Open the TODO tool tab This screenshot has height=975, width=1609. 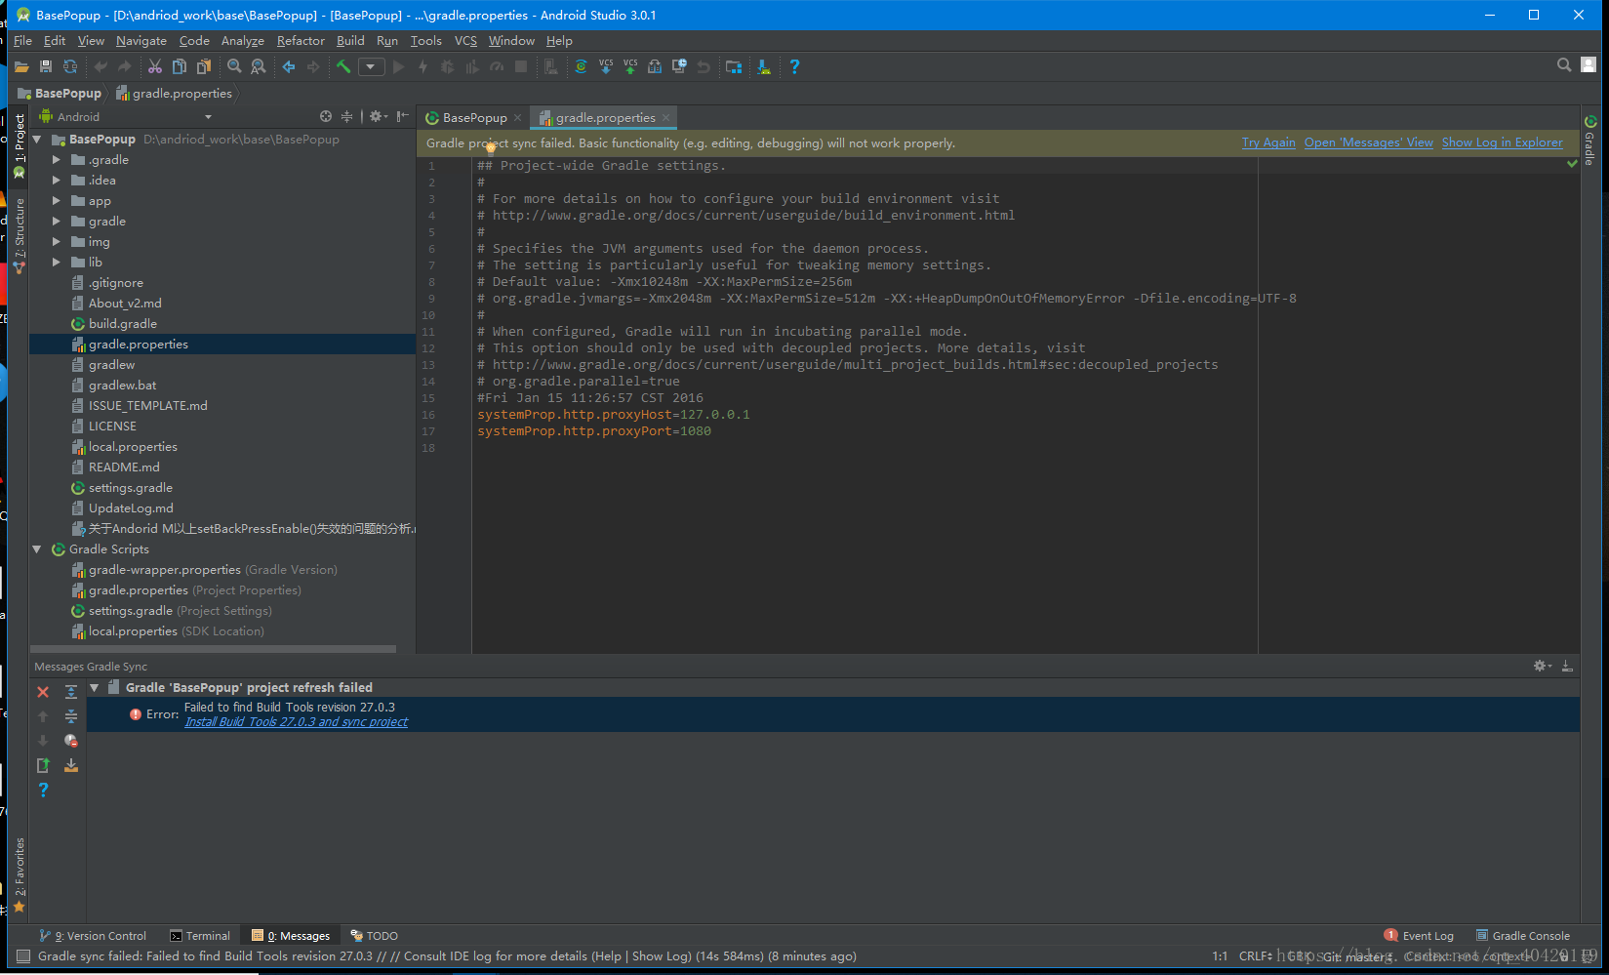click(375, 936)
